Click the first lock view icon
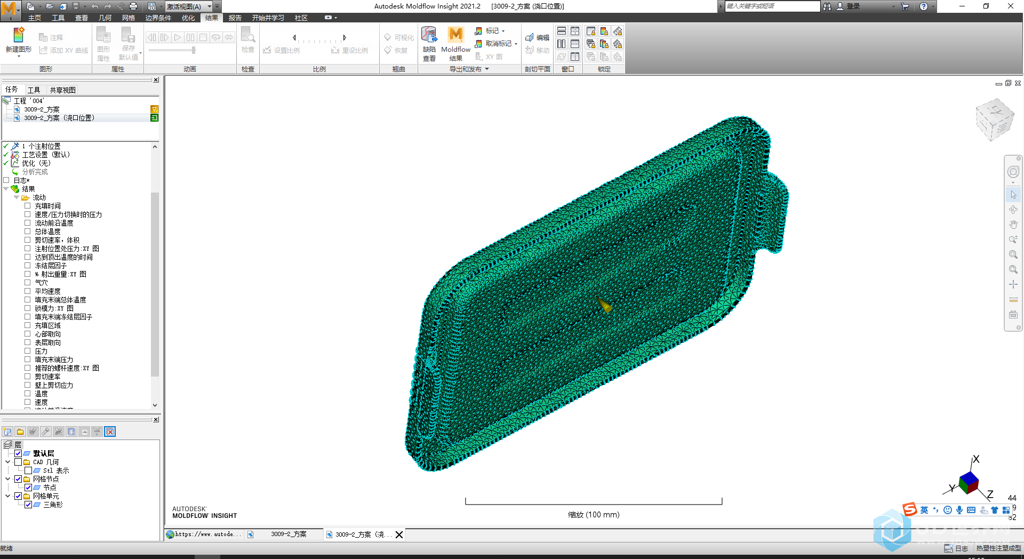The height and width of the screenshot is (559, 1024). (x=591, y=31)
